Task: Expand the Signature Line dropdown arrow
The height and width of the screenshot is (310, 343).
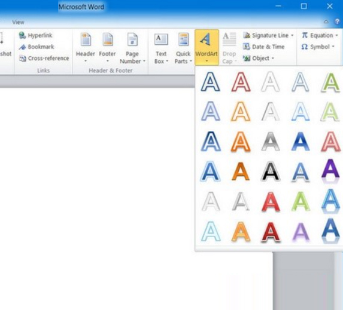Action: 292,35
